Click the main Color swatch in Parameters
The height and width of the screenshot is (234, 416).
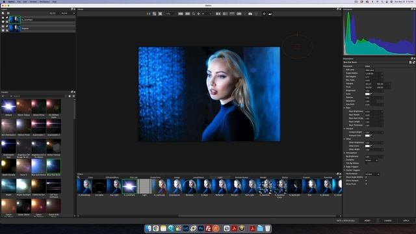tap(367, 94)
